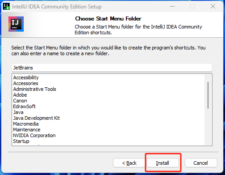This screenshot has height=175, width=225.
Task: Go back with the Back button
Action: 129,163
